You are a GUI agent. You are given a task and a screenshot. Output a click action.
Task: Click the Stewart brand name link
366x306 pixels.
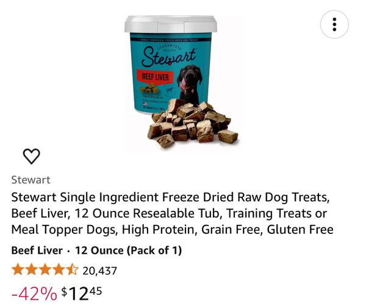click(x=30, y=180)
